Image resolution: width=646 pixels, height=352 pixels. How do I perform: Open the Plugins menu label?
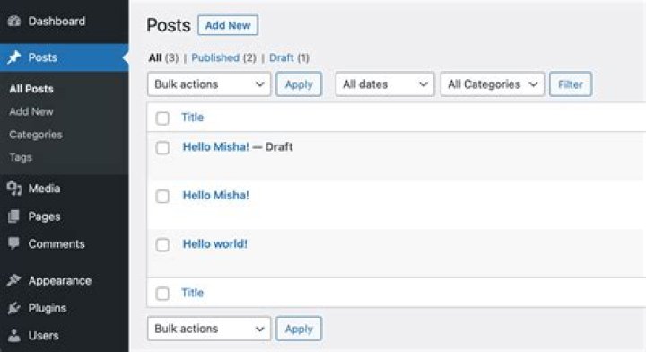[x=48, y=308]
